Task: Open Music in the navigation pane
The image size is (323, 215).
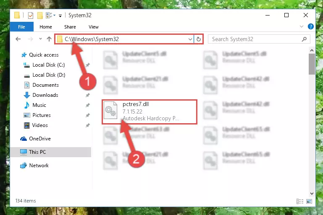Action: [39, 105]
